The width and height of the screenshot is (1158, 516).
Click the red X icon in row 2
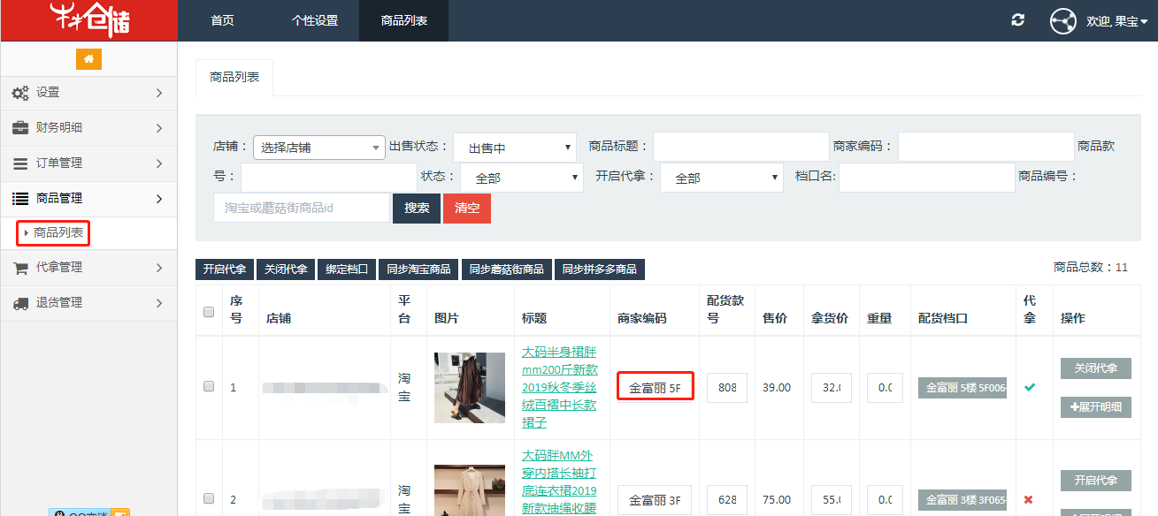click(x=1028, y=499)
